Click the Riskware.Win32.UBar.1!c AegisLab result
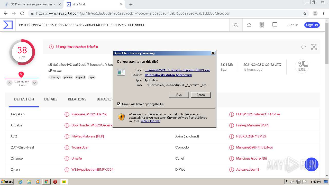The height and width of the screenshot is (185, 329). coord(89,114)
